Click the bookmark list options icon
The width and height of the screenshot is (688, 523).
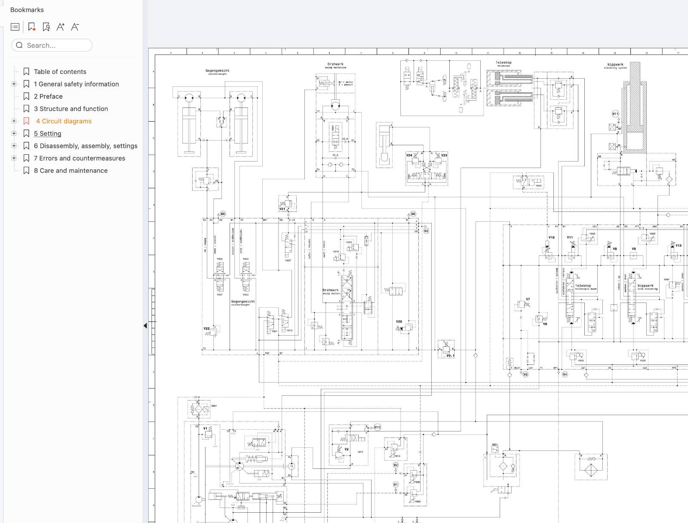[x=15, y=27]
